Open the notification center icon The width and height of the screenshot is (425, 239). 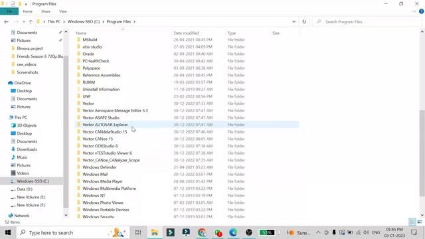414,232
